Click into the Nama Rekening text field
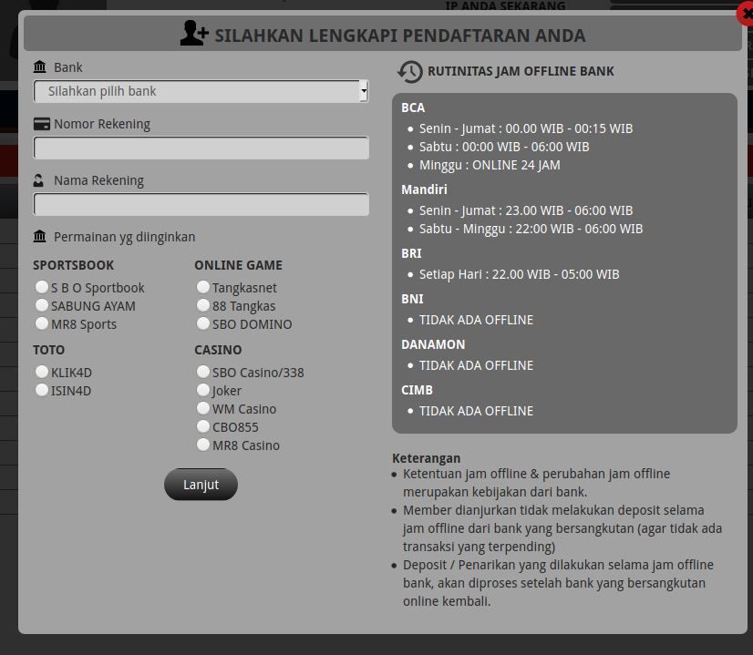 click(x=201, y=204)
